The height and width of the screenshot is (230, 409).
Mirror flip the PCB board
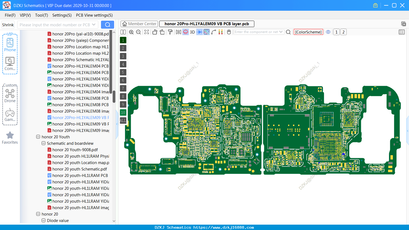point(178,32)
